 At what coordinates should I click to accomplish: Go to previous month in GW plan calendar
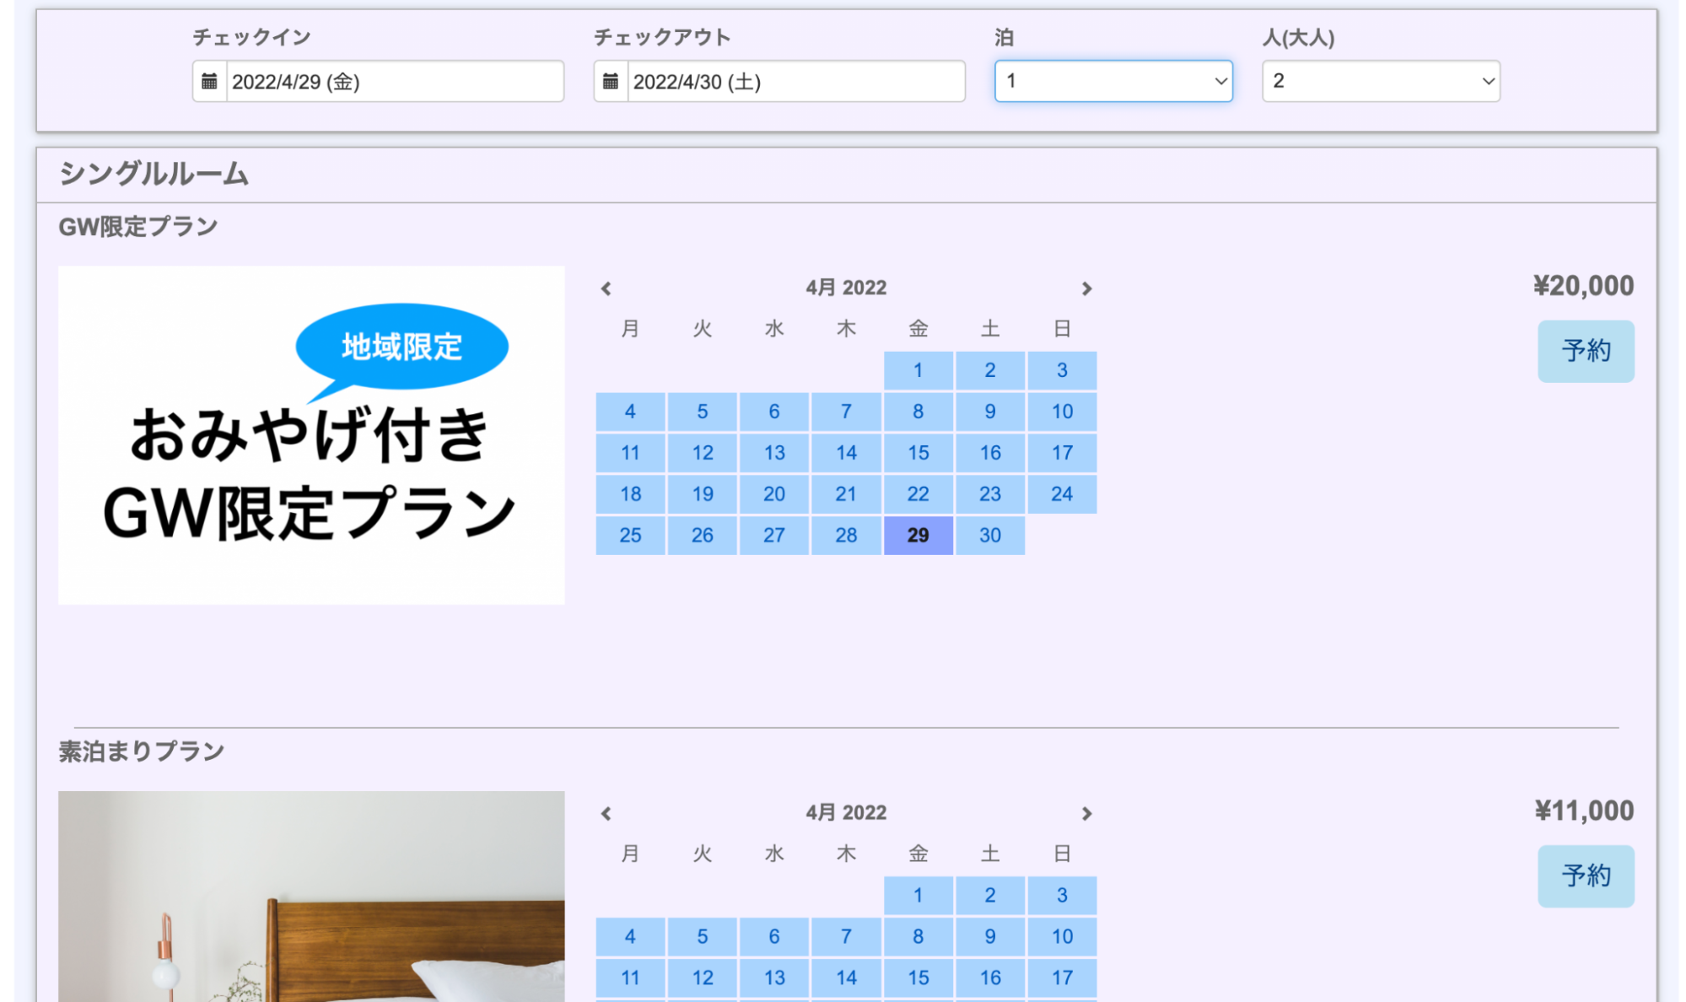(606, 288)
